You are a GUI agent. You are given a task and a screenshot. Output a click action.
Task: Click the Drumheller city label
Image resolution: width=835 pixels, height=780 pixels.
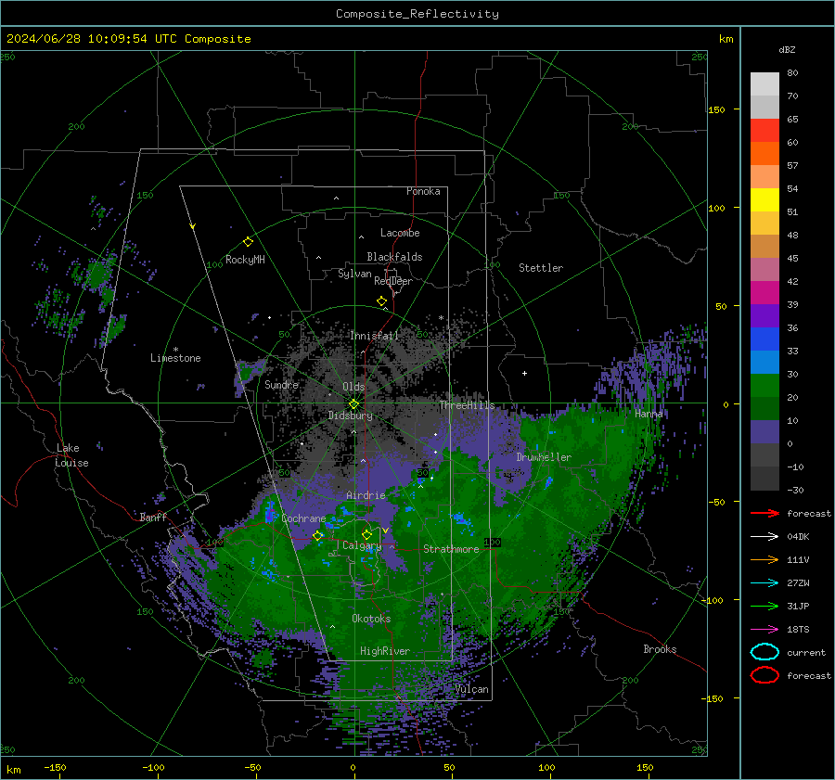pyautogui.click(x=544, y=457)
